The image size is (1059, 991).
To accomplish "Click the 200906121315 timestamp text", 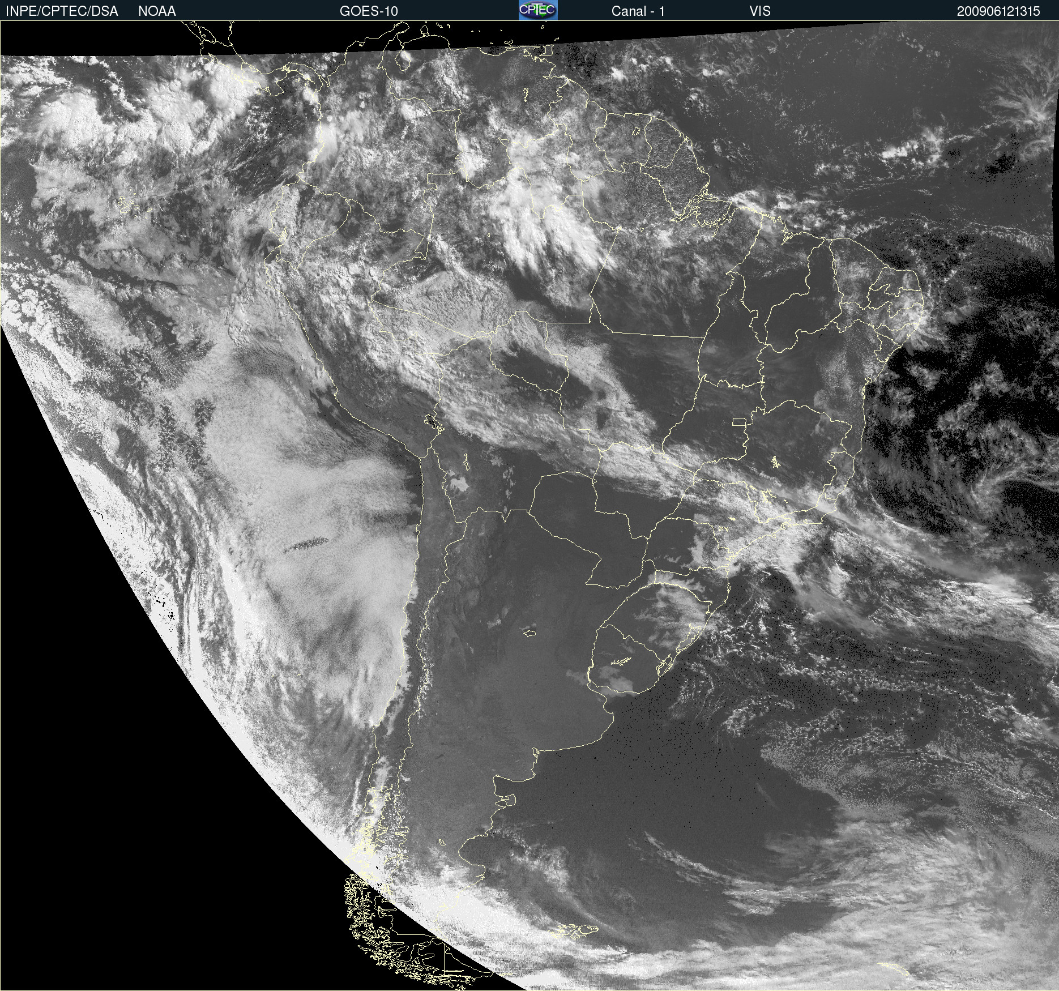I will [x=998, y=11].
